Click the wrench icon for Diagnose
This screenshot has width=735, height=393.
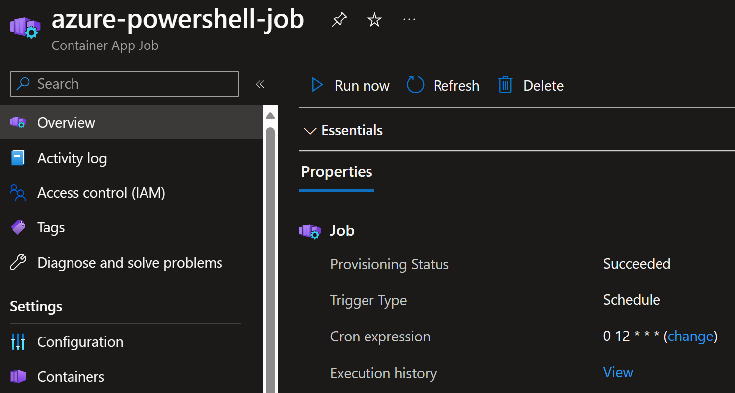point(18,262)
